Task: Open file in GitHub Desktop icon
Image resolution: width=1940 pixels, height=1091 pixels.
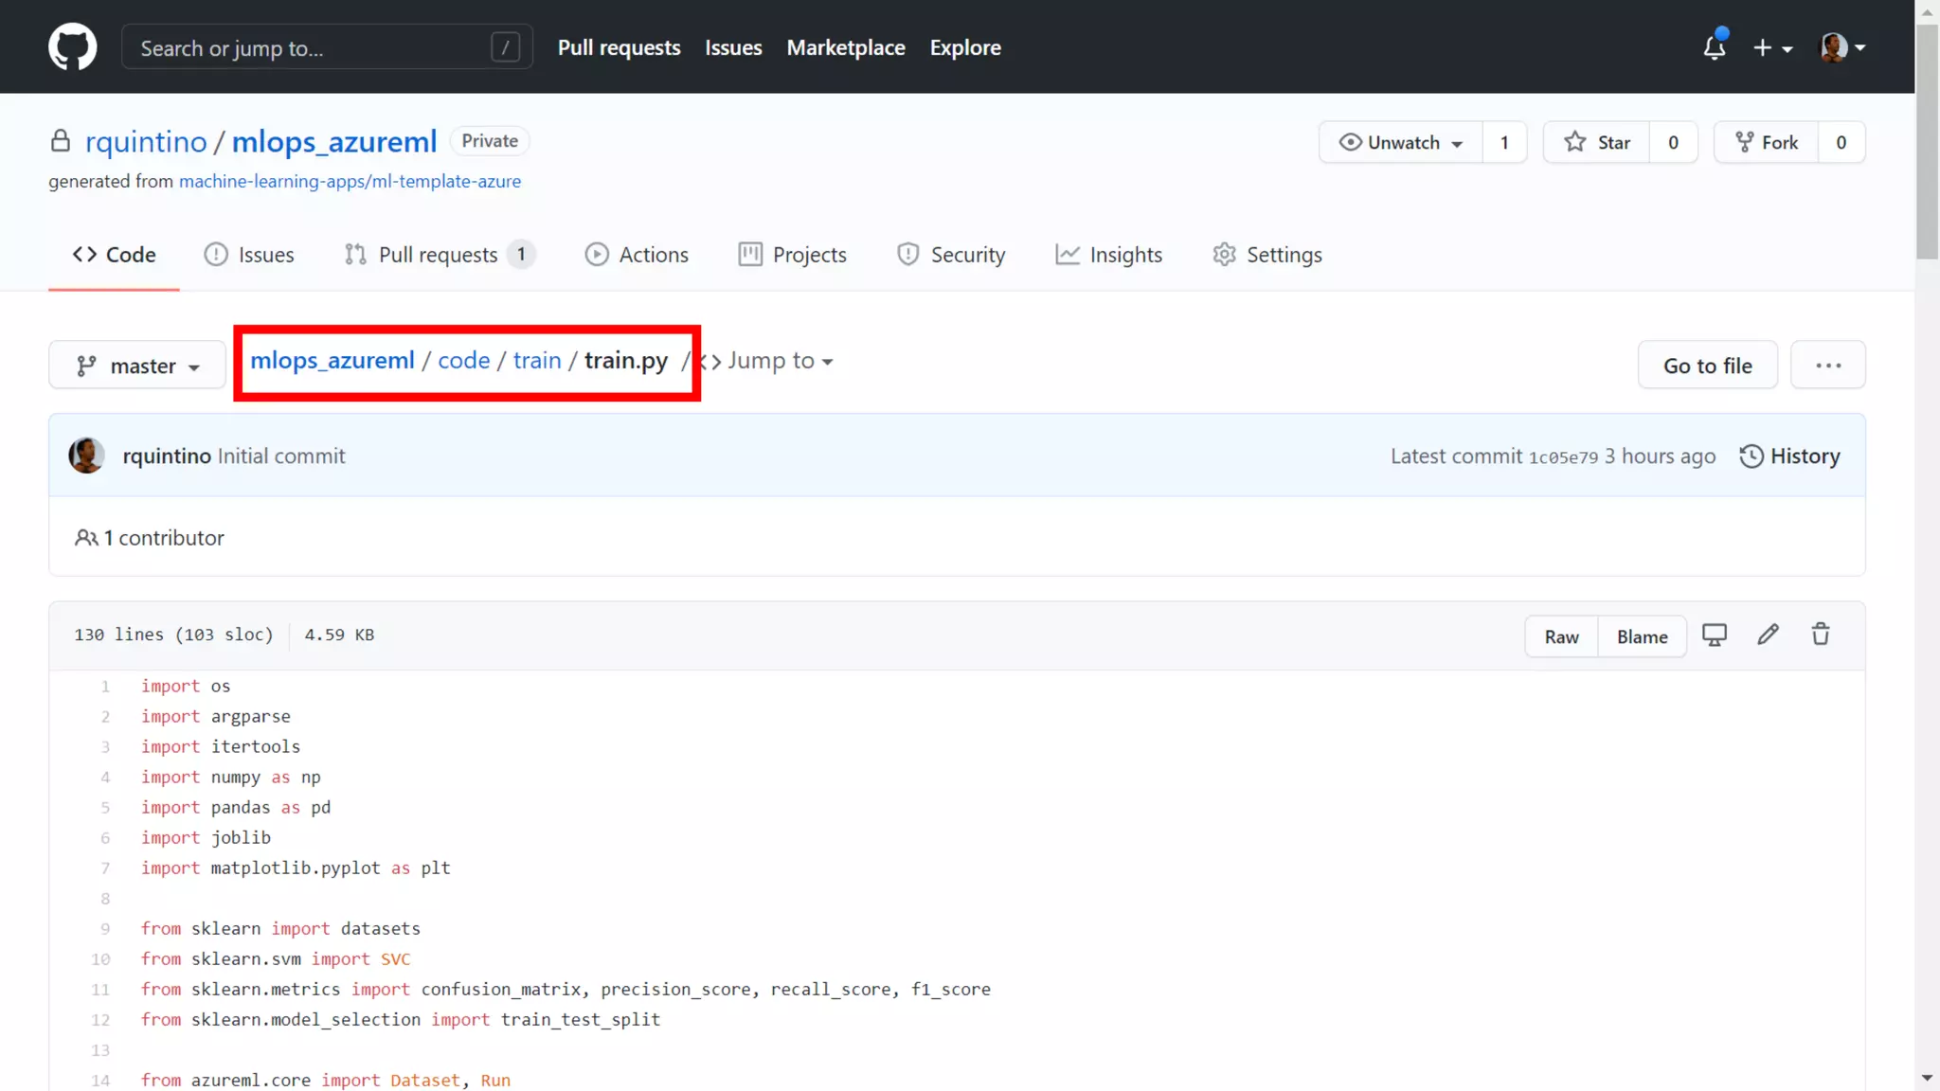Action: 1714,635
